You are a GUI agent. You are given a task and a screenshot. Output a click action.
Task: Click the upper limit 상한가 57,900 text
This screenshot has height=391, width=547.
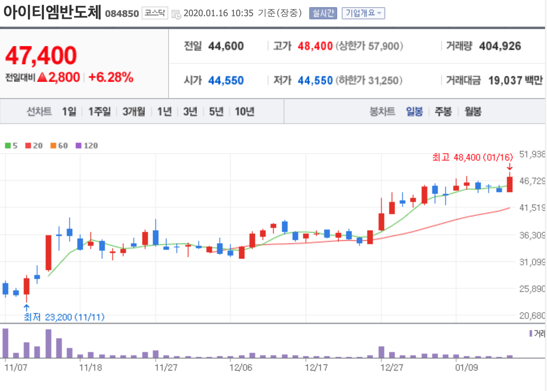(x=369, y=46)
